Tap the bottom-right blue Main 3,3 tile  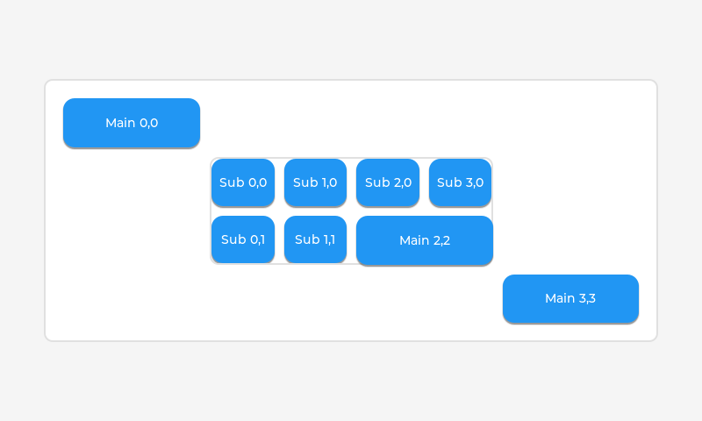click(x=570, y=298)
